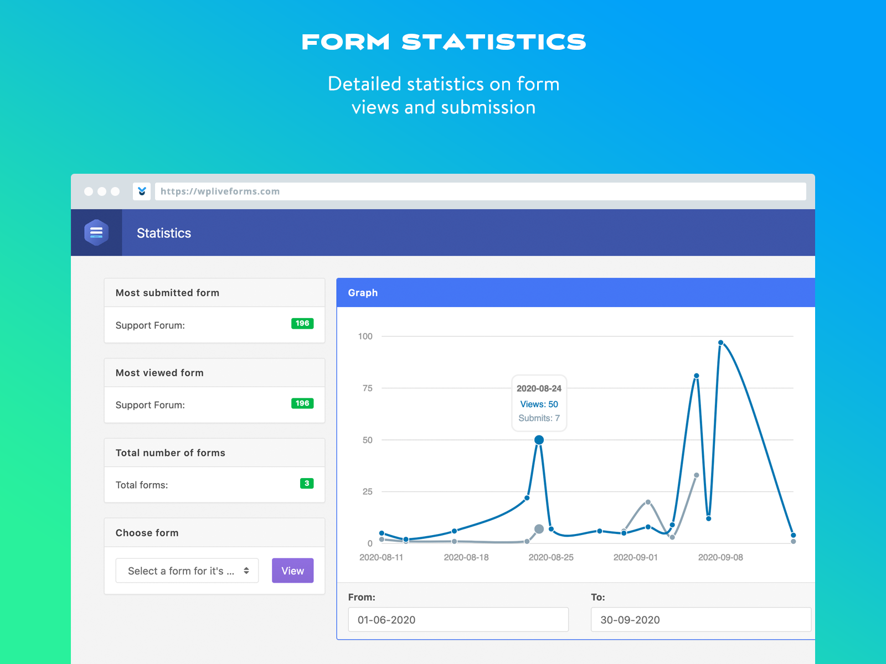Click the From date field 01-06-2020

459,620
